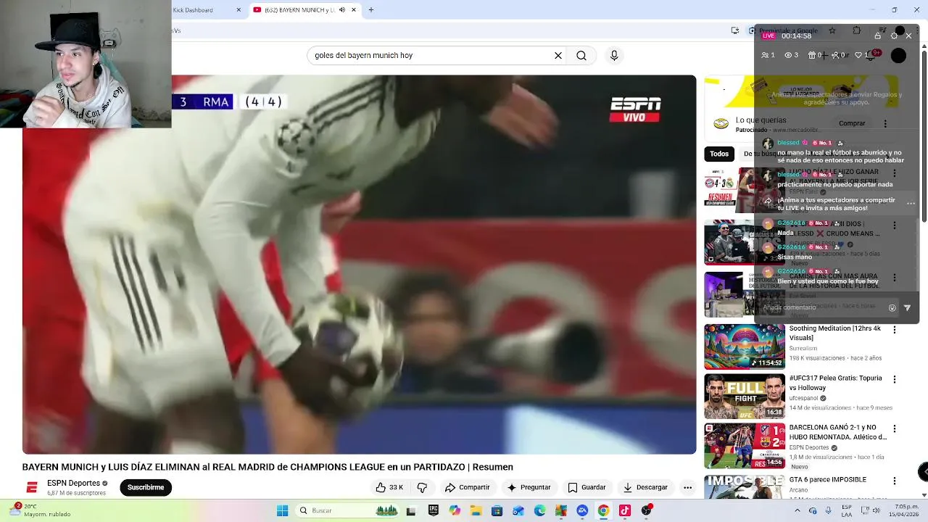
Task: Share the video via Compartir
Action: click(467, 487)
